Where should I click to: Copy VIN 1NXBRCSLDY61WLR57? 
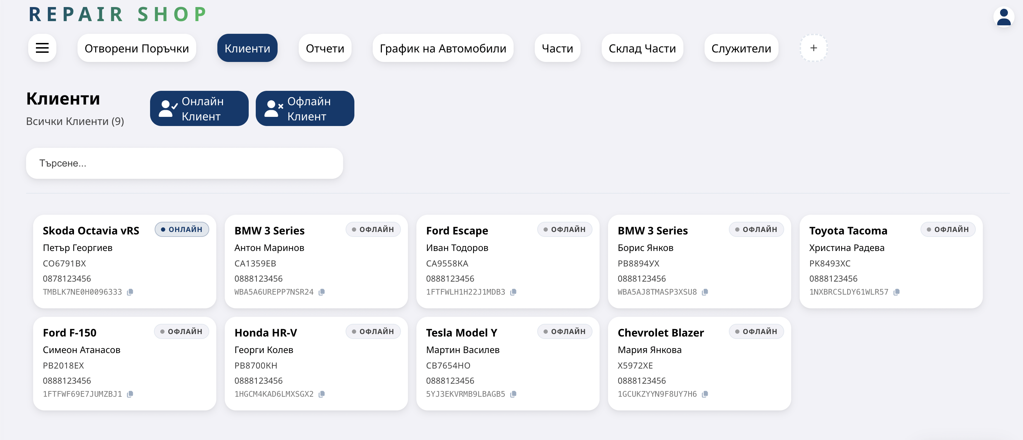click(896, 292)
